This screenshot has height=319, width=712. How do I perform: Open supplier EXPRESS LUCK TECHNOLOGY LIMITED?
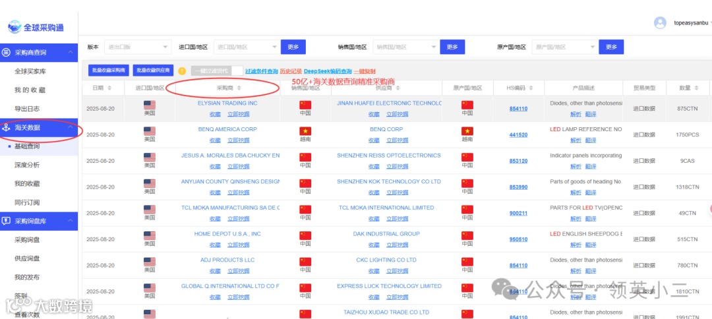click(x=389, y=286)
